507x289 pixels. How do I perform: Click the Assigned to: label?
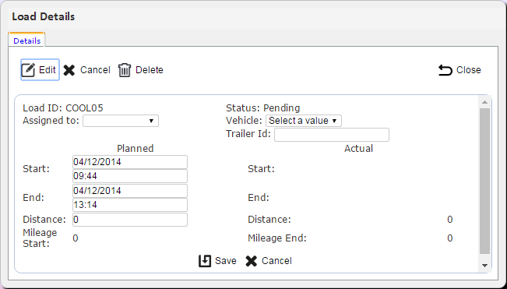click(x=51, y=121)
